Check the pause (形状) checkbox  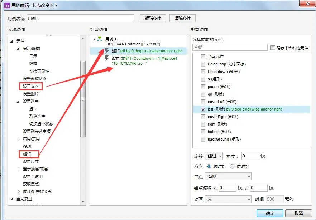pos(203,87)
